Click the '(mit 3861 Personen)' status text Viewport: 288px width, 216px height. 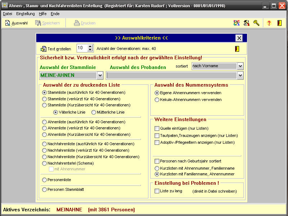(111, 210)
